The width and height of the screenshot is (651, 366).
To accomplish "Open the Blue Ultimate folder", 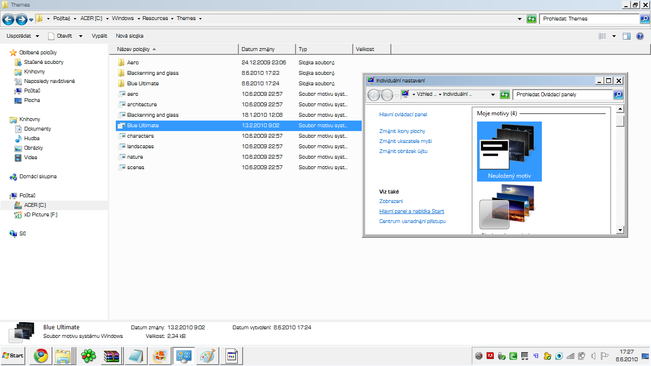I will coord(142,84).
